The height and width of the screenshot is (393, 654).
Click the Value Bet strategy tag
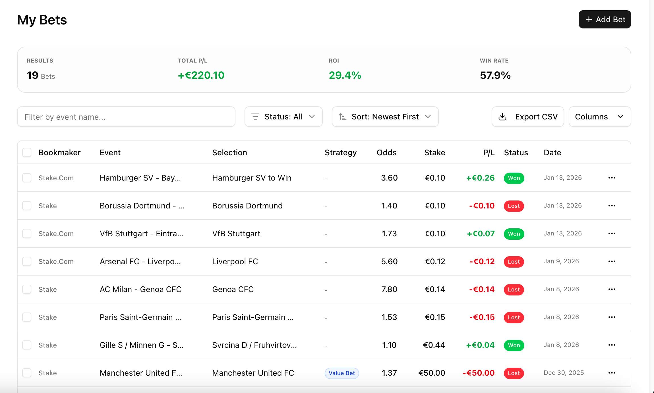[342, 373]
